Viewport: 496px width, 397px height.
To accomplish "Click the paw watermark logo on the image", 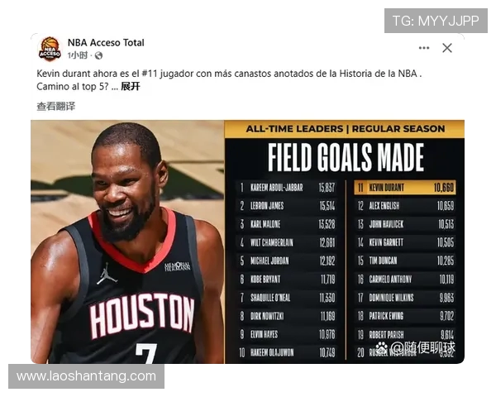I will click(x=381, y=347).
